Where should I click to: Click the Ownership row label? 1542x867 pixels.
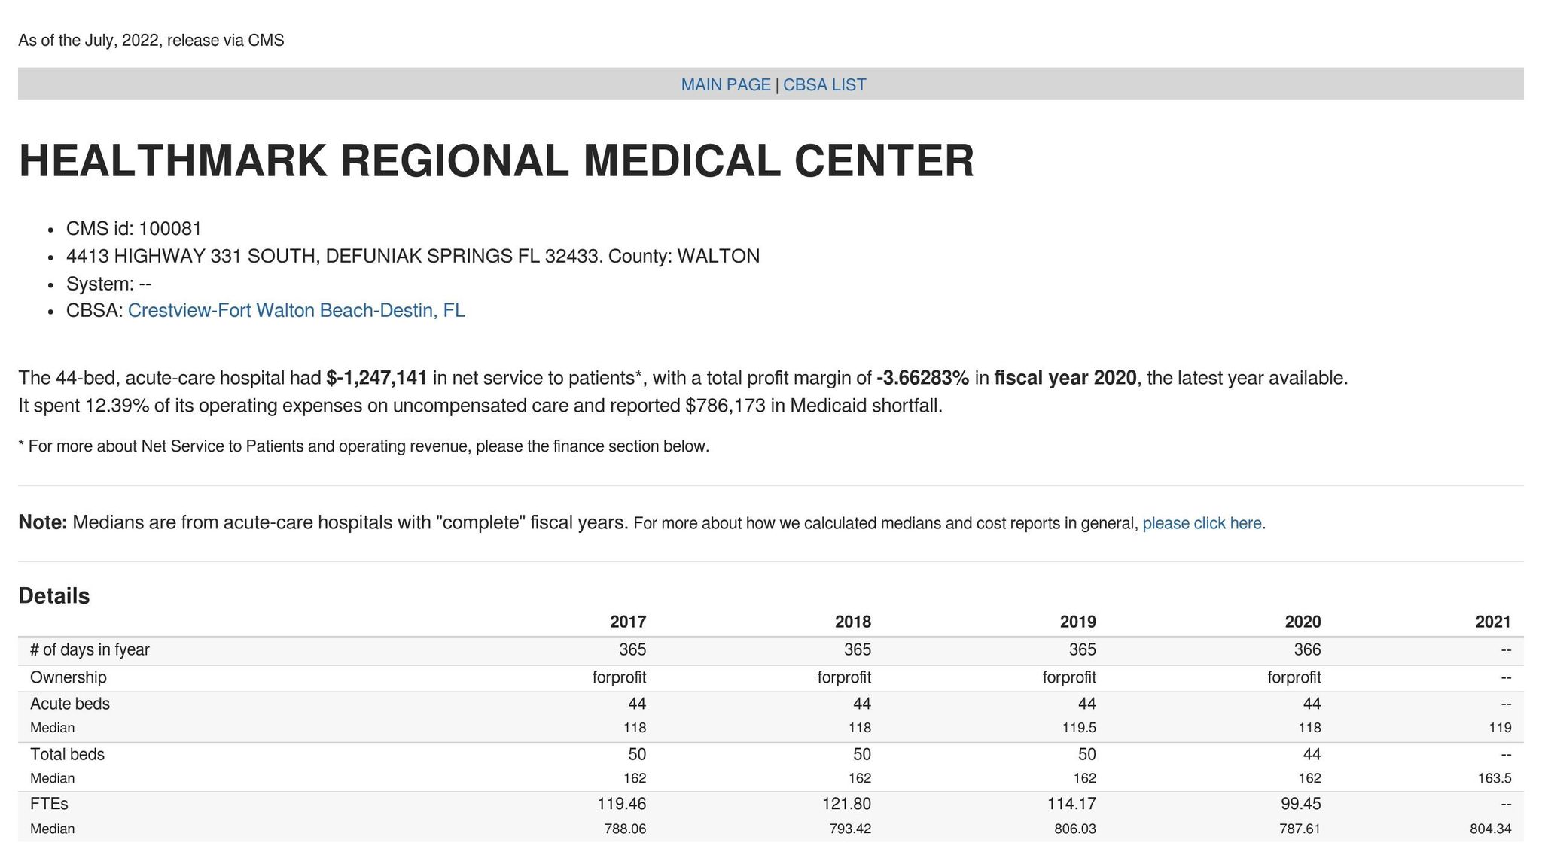(x=68, y=677)
